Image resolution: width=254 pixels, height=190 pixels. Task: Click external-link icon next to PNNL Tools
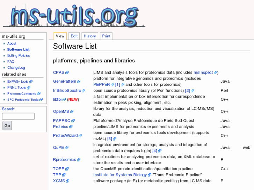29,88
